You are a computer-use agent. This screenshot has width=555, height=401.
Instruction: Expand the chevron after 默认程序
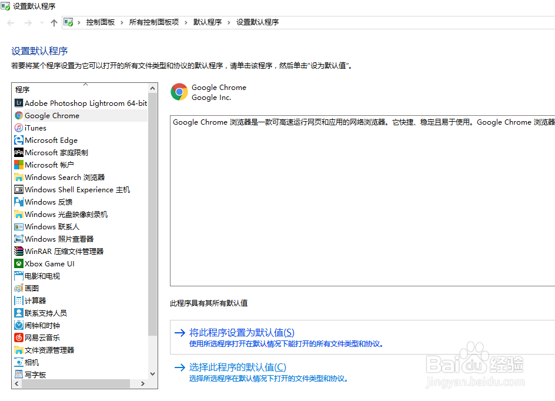pyautogui.click(x=229, y=23)
